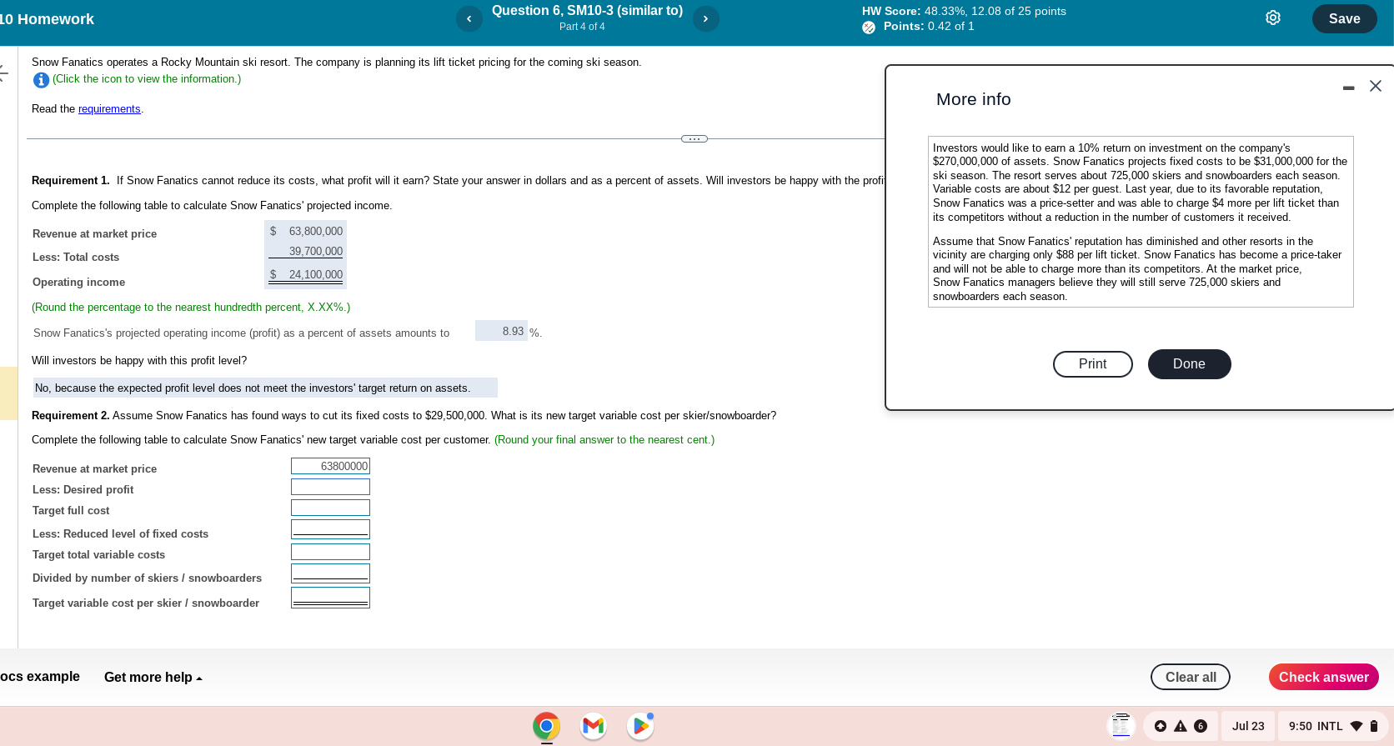
Task: Open the clipboard tray icon
Action: (1121, 726)
